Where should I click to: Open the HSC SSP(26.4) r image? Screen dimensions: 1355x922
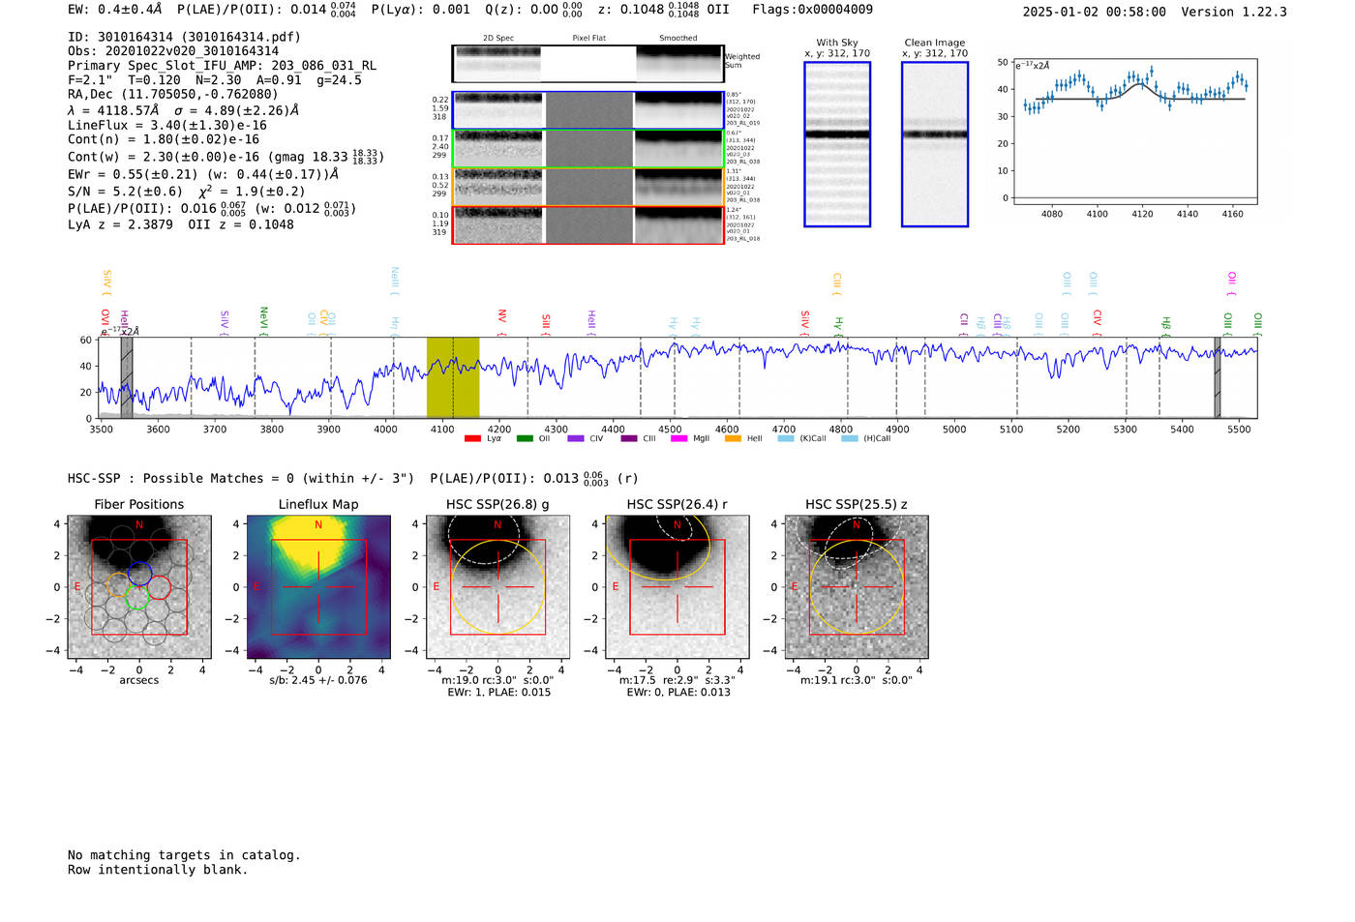click(x=677, y=587)
